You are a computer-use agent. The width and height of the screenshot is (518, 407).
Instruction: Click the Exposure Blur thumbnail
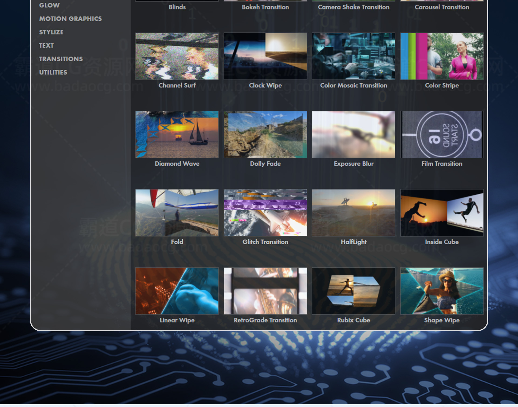353,134
